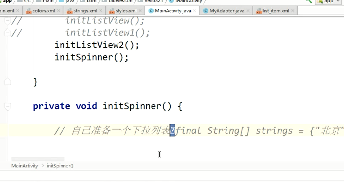The width and height of the screenshot is (344, 182).
Task: Open the MyAdapter.java tab
Action: pyautogui.click(x=226, y=11)
